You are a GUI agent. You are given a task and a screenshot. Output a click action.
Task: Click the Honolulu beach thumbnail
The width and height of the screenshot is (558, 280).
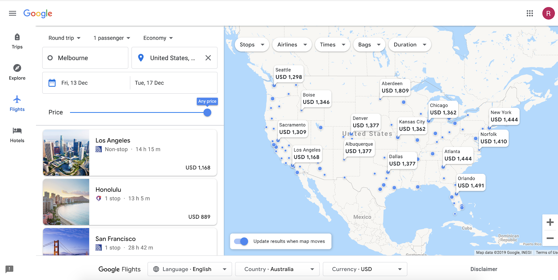click(x=66, y=202)
